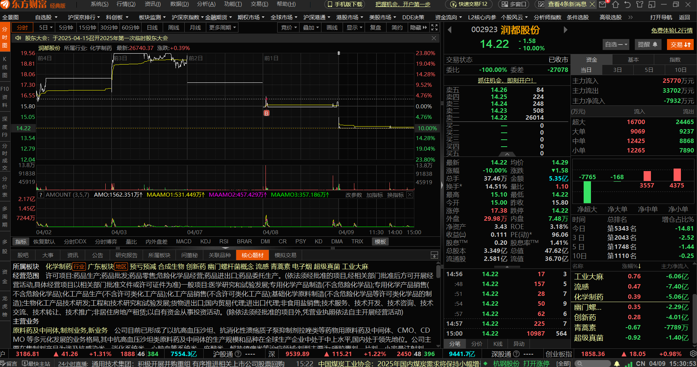Open AMOUNT indicator help question icon
This screenshot has width=697, height=367.
coord(41,195)
